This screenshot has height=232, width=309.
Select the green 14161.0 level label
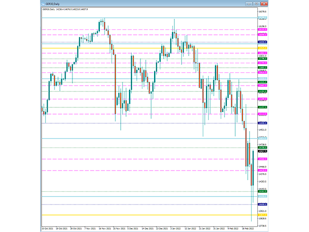263,191
